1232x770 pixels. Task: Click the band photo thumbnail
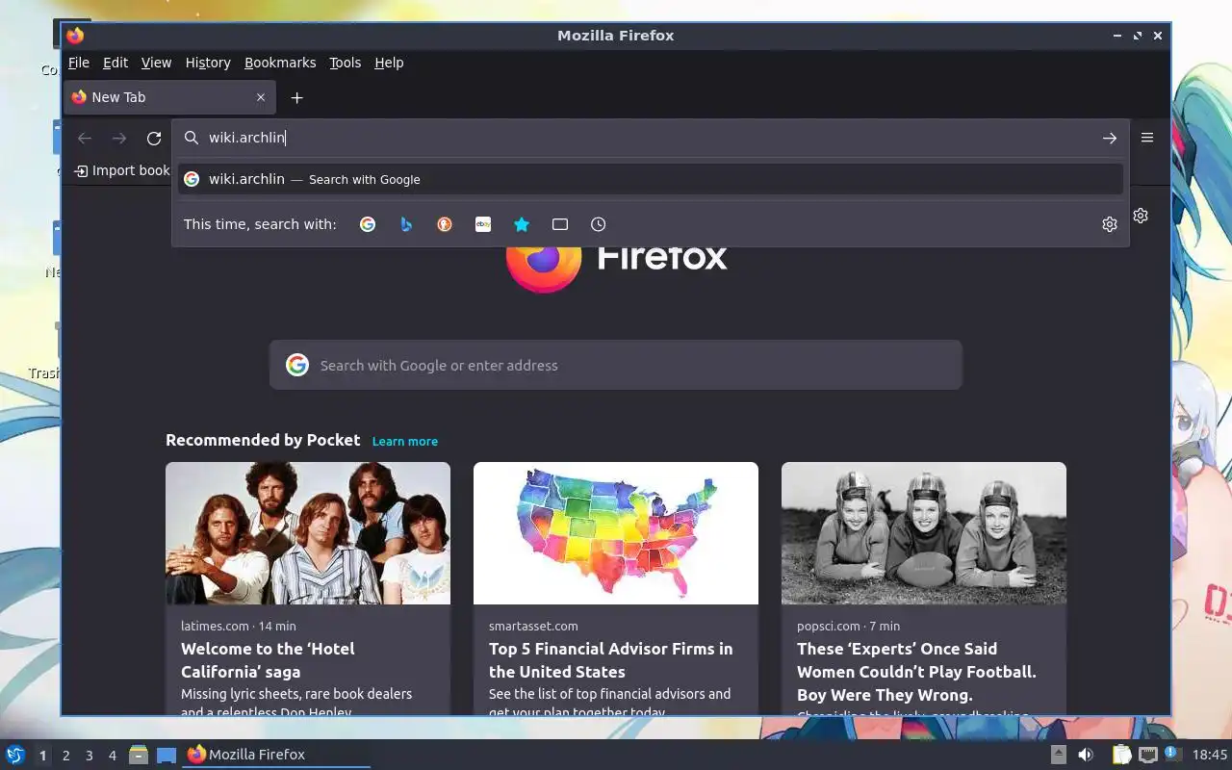coord(308,533)
